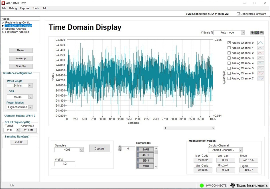Click the Reset button

[21, 50]
